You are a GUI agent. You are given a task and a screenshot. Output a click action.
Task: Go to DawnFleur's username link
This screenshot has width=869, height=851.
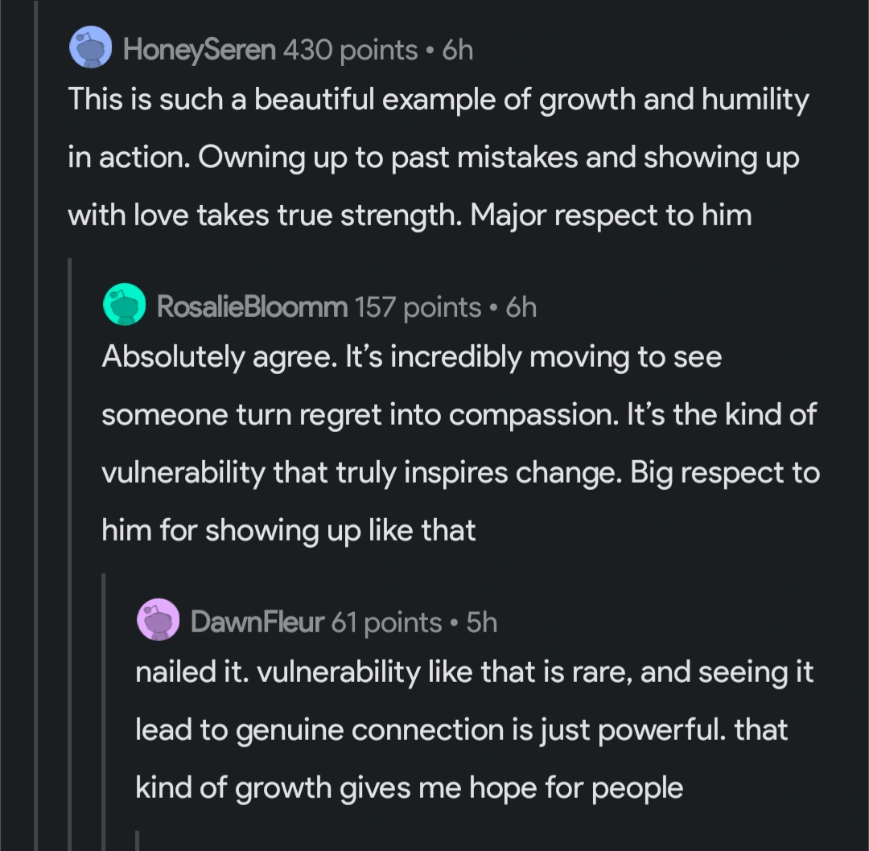(257, 622)
